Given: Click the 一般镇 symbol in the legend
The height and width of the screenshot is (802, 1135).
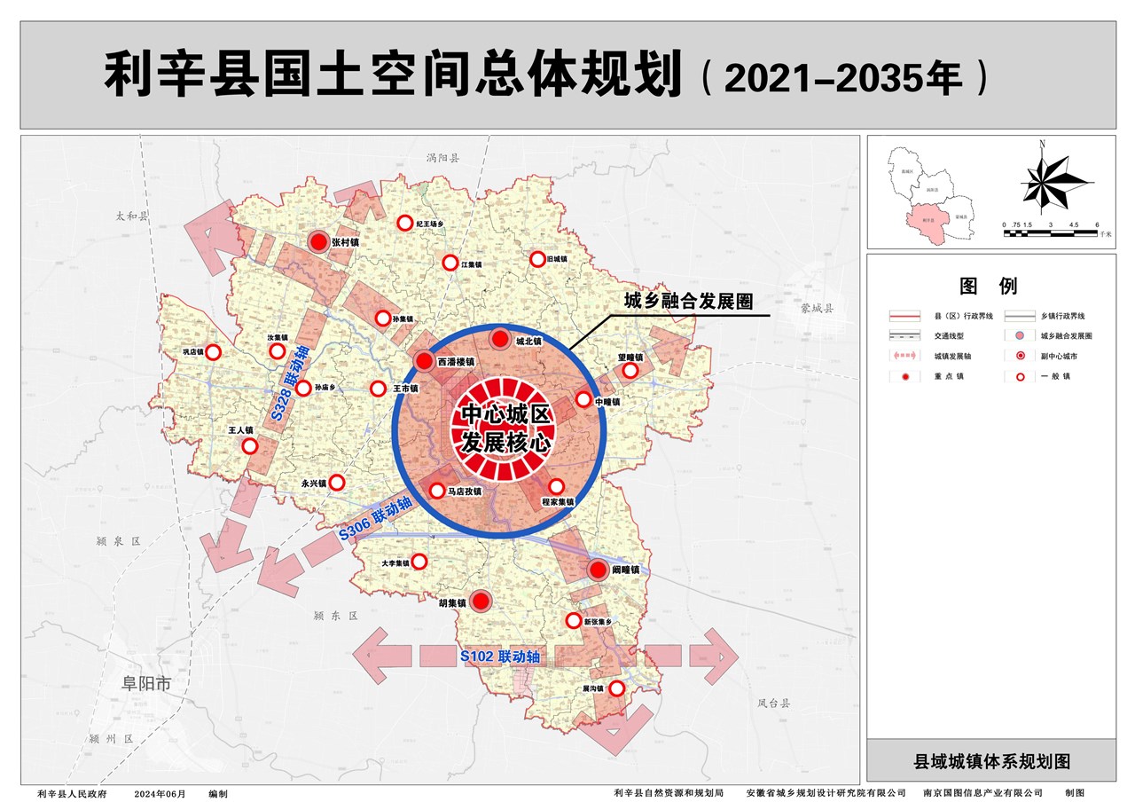Looking at the screenshot, I should point(1021,377).
